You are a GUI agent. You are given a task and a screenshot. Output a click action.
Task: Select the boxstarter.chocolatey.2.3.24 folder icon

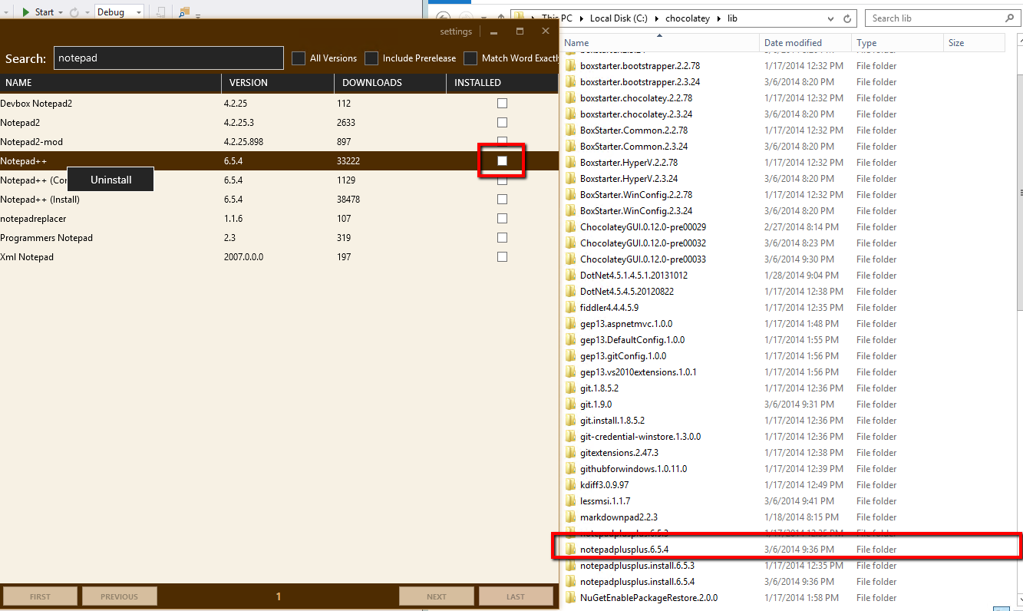pos(570,114)
